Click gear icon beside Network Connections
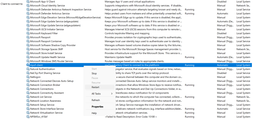 click(x=28, y=89)
